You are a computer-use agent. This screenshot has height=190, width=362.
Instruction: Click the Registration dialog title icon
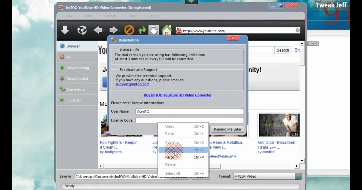[113, 40]
